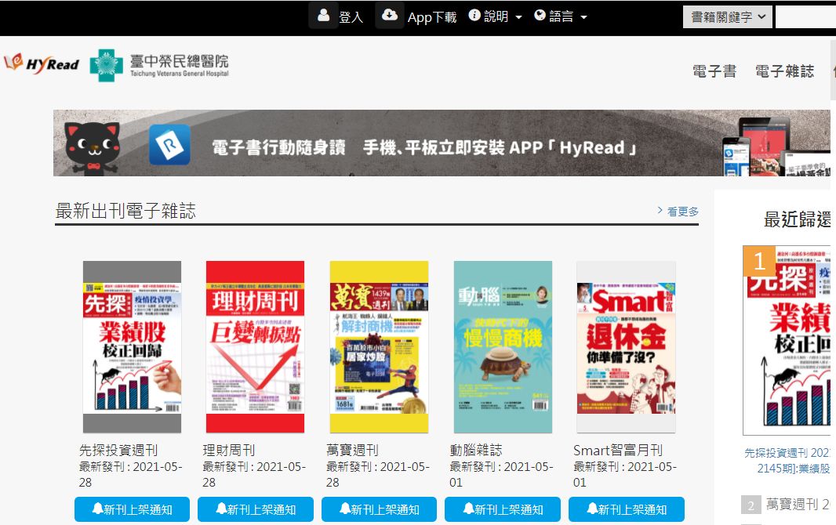Click the Taichung Veterans General Hospital logo
Viewport: 836px width, 525px height.
click(x=159, y=65)
